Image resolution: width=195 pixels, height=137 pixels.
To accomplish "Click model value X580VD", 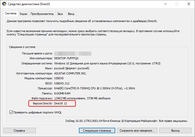I will (59, 78).
